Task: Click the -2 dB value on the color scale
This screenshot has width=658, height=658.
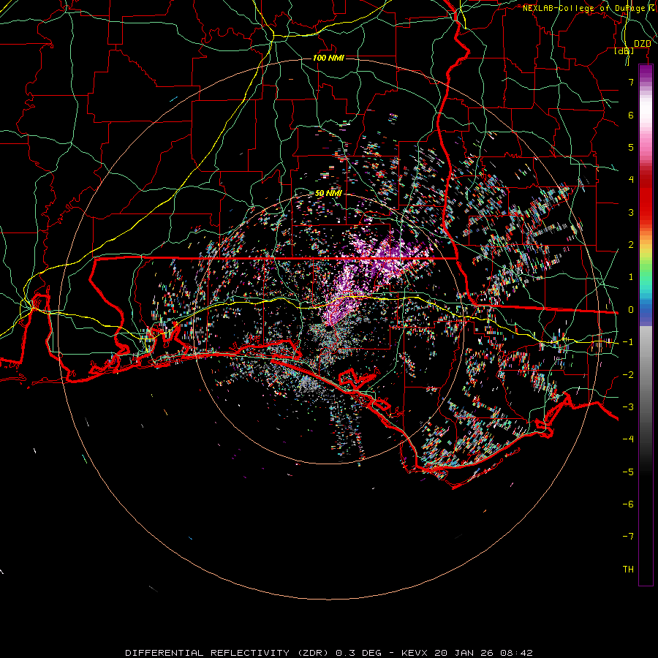Action: (x=628, y=375)
